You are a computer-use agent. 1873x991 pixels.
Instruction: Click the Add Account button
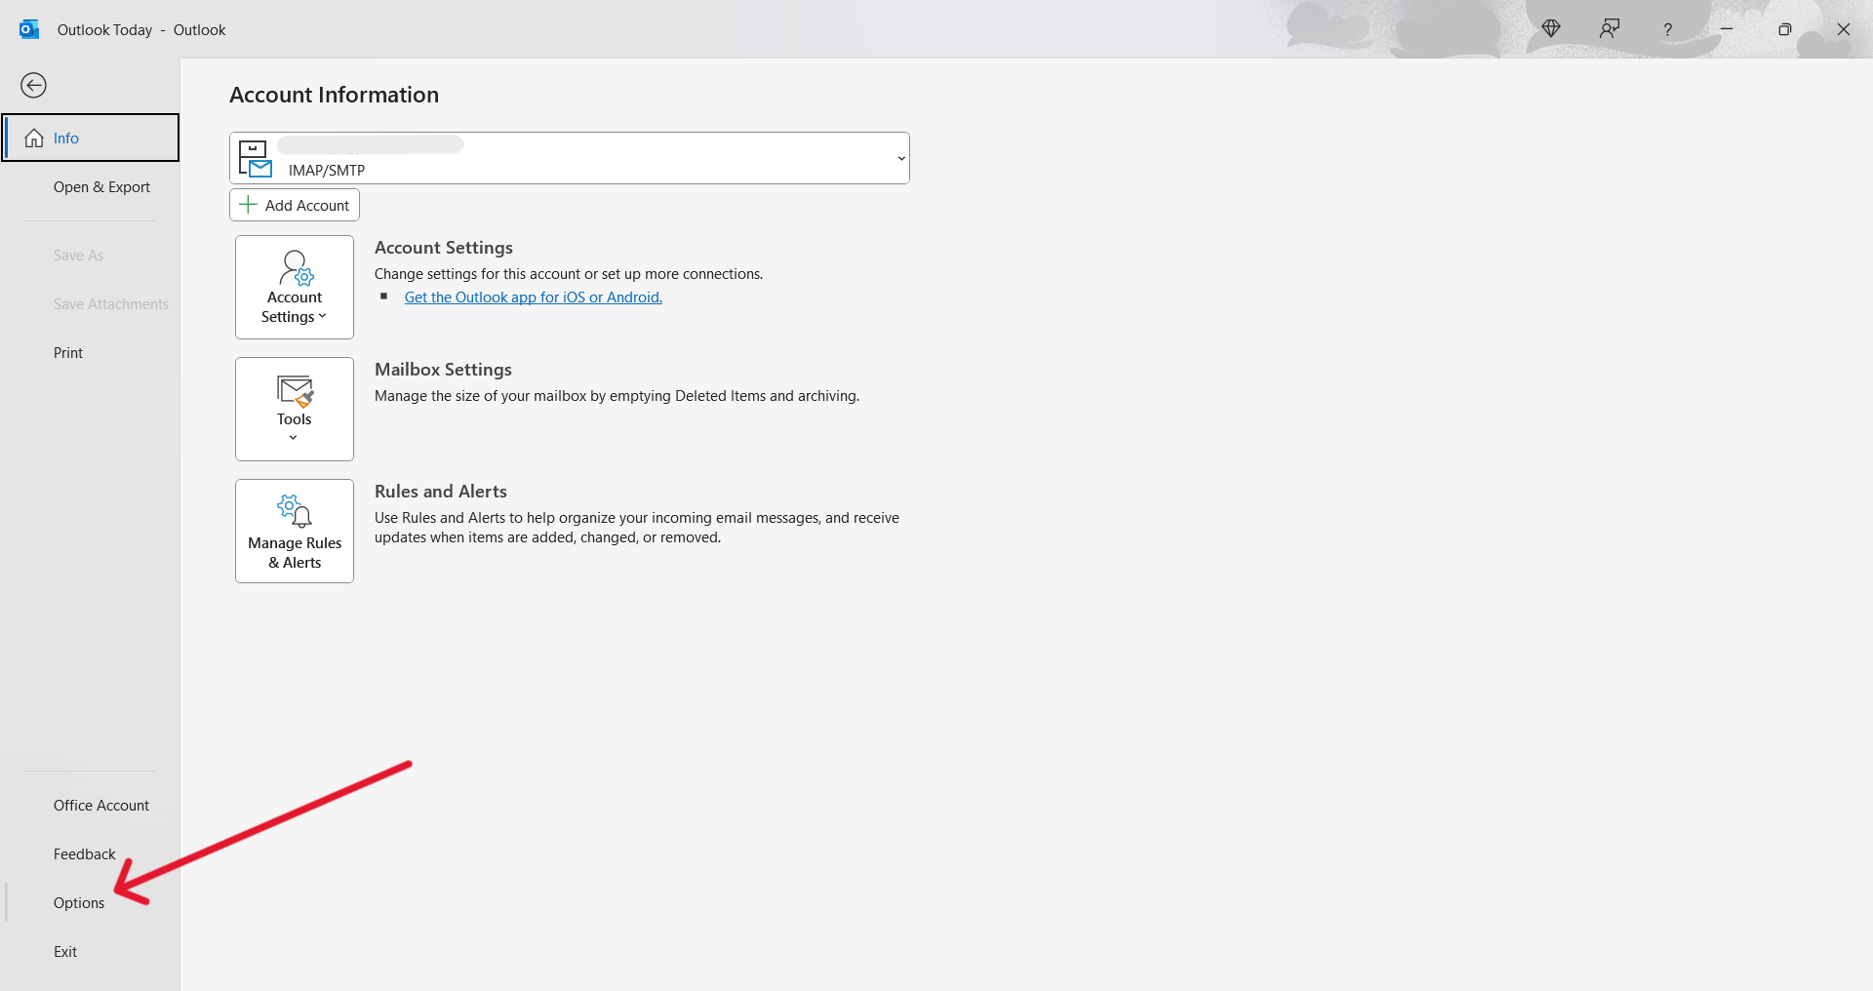295,205
